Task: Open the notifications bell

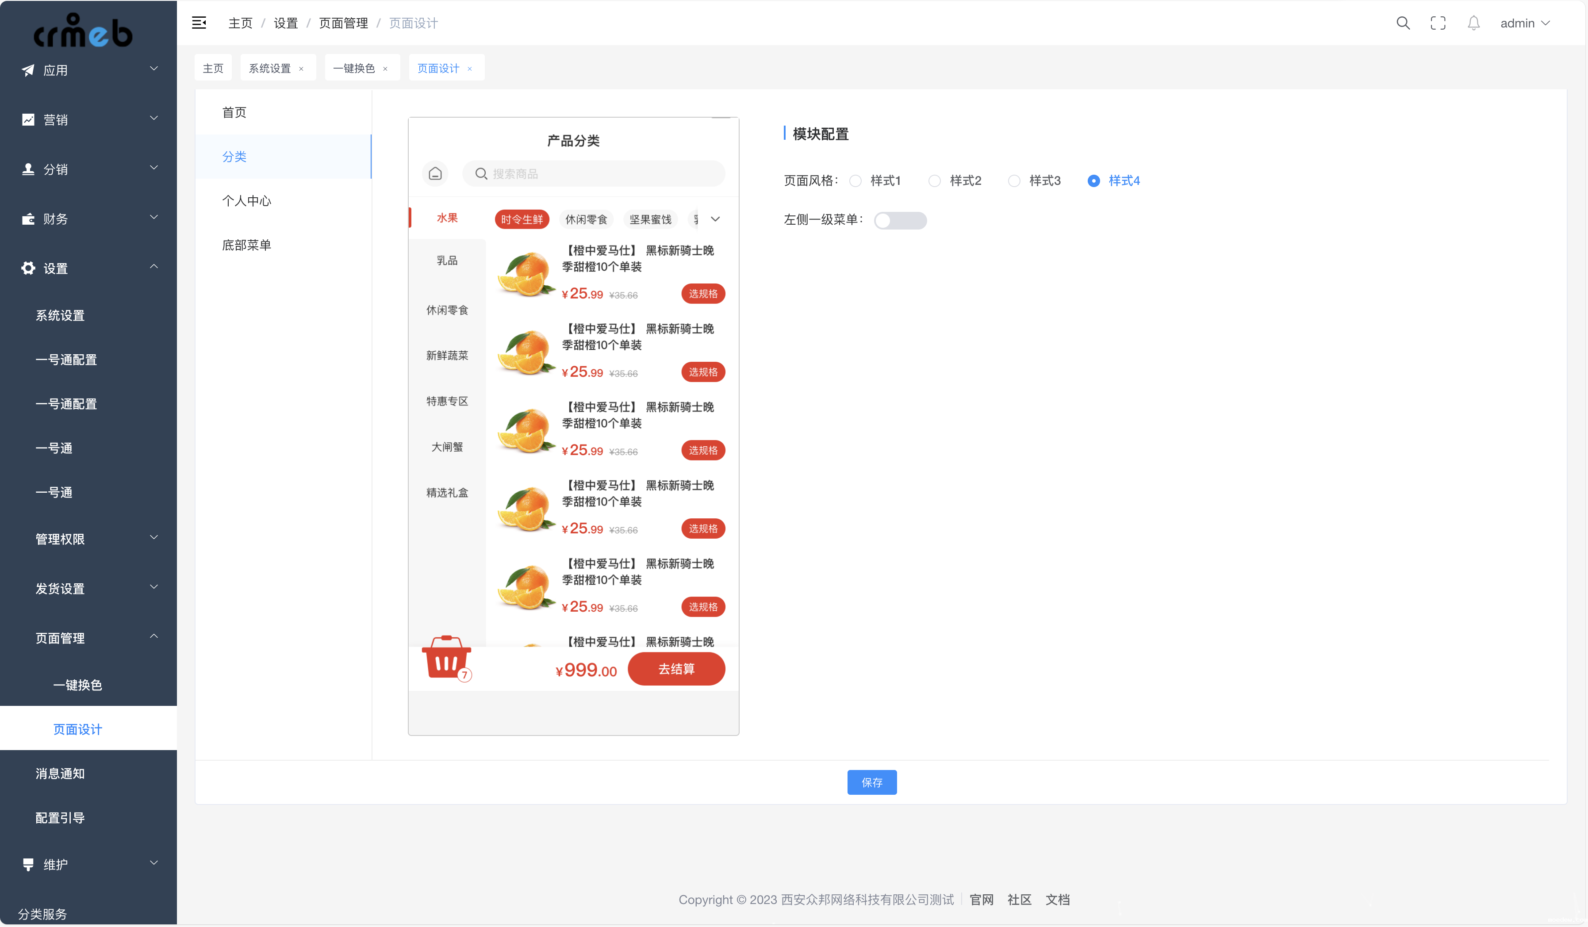Action: pyautogui.click(x=1473, y=23)
